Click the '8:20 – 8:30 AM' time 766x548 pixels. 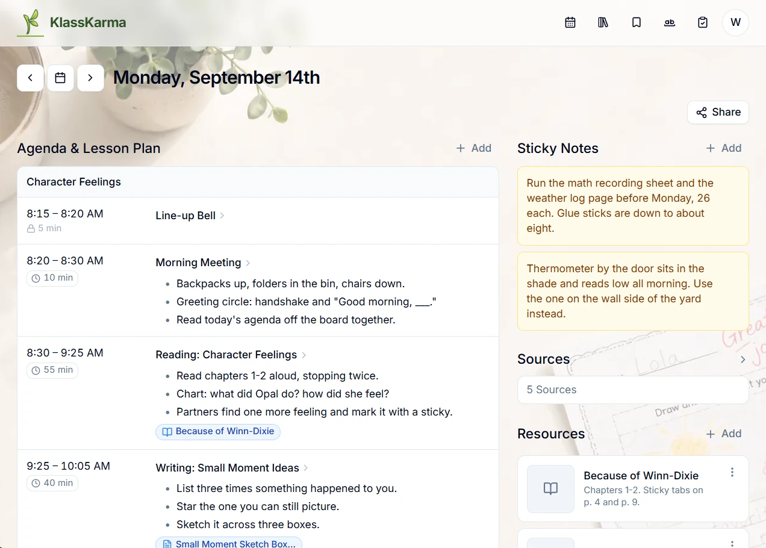[x=65, y=261]
